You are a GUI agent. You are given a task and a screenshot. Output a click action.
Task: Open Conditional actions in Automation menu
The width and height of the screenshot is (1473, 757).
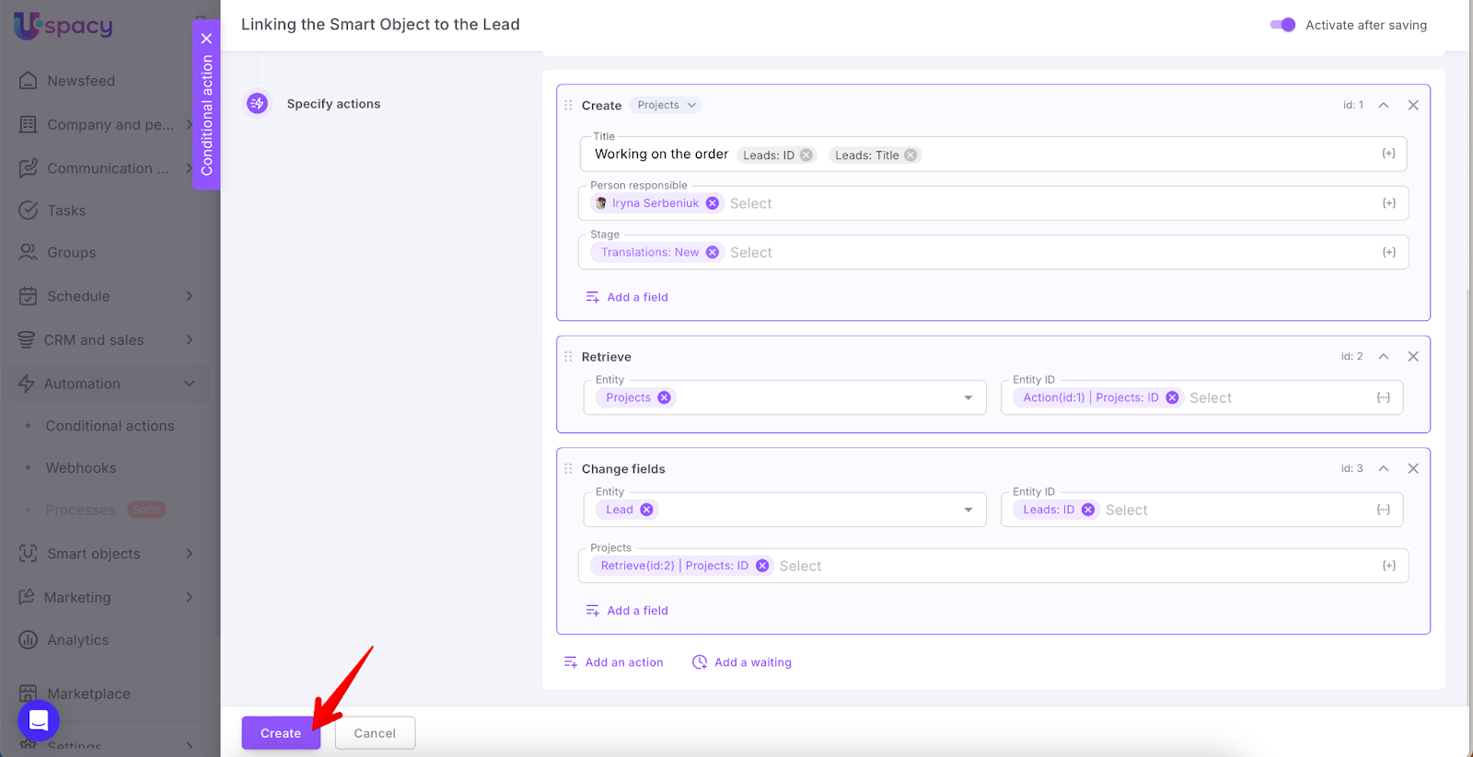110,426
